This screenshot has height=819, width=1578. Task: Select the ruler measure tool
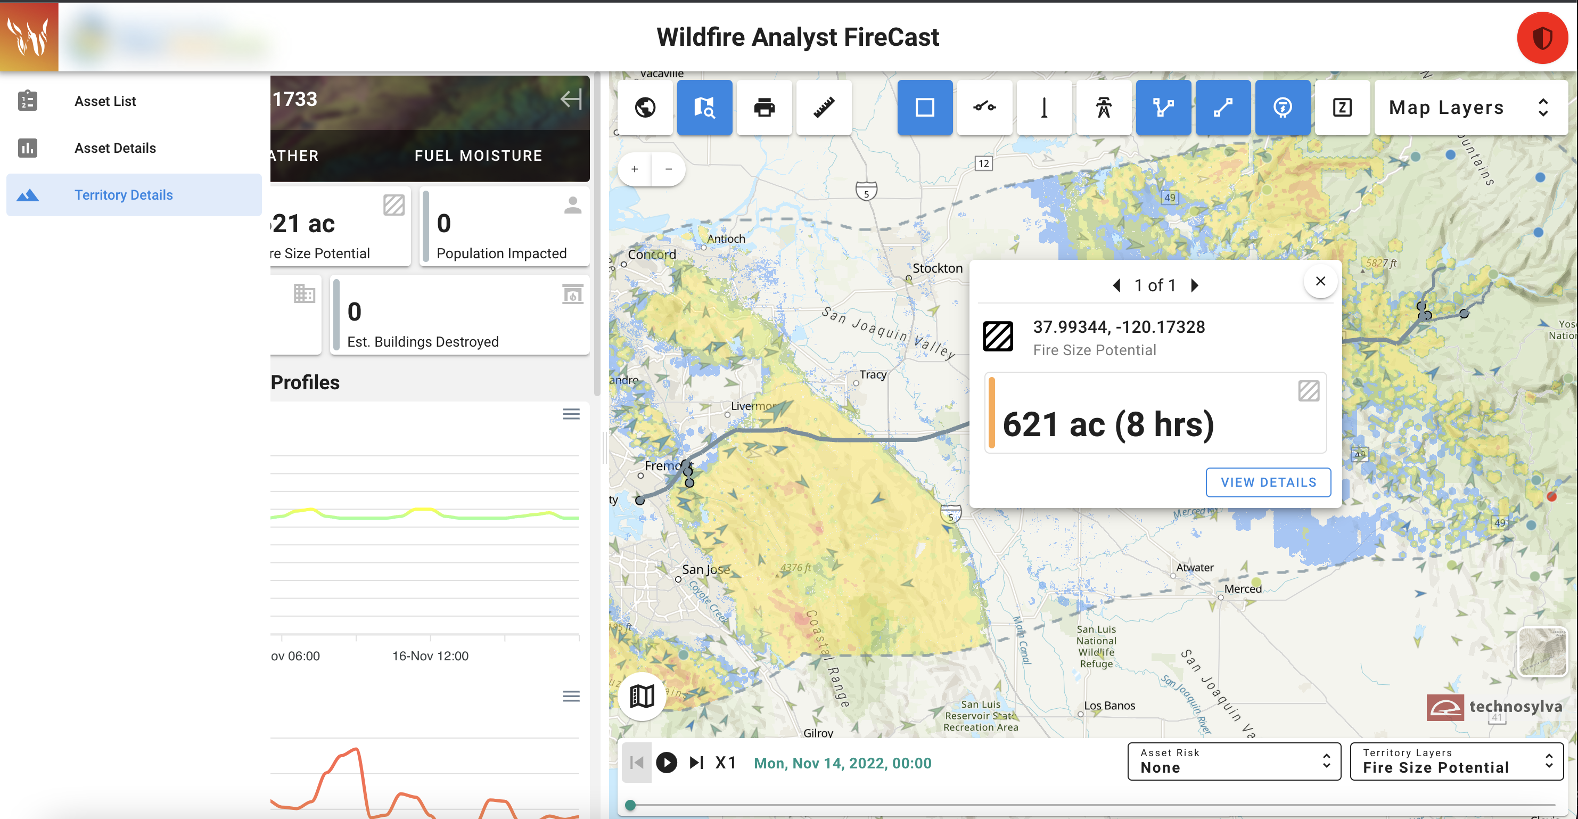tap(823, 107)
